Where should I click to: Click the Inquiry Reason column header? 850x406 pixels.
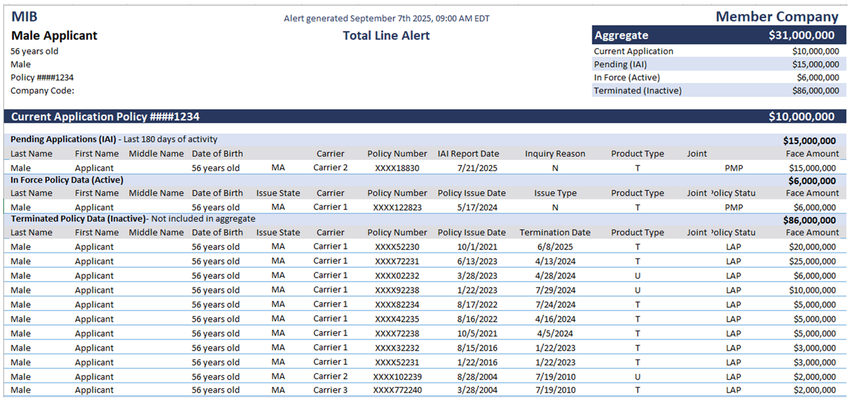pos(555,154)
